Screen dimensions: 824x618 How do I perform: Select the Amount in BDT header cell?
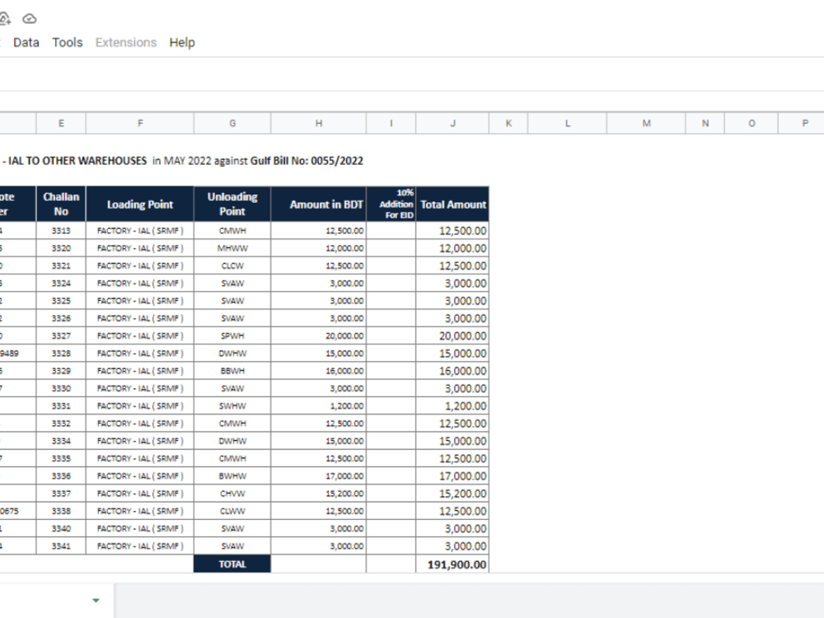pos(318,204)
